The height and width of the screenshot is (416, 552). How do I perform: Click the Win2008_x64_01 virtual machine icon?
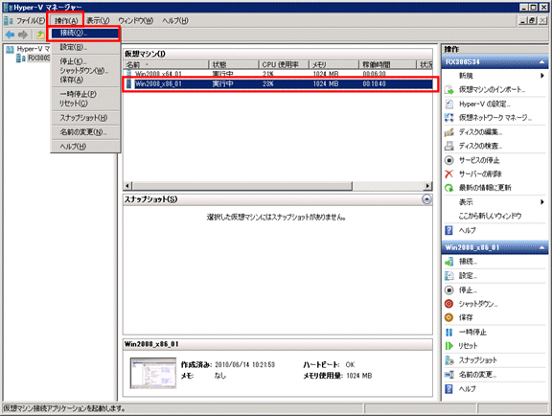(129, 73)
